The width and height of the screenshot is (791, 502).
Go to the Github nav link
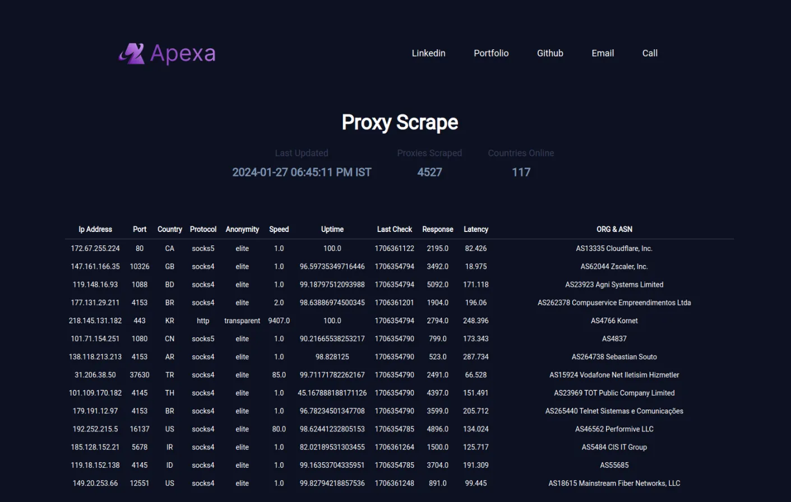tap(550, 53)
